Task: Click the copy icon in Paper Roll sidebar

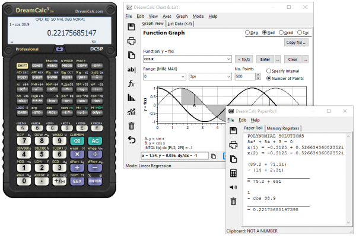Action: coord(233,159)
